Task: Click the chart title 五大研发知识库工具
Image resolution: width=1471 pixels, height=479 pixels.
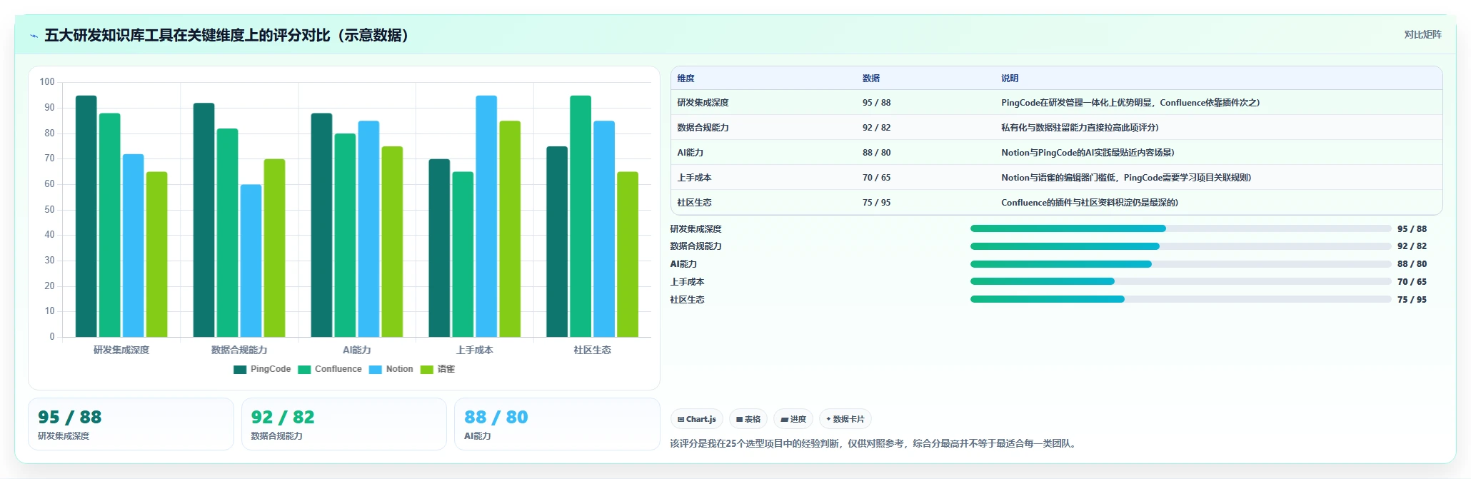Action: tap(226, 36)
